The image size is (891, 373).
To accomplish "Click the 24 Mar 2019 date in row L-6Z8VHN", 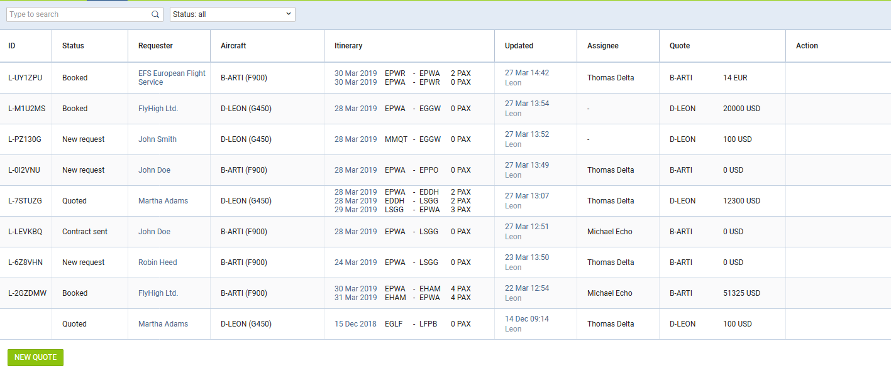I will [x=356, y=262].
